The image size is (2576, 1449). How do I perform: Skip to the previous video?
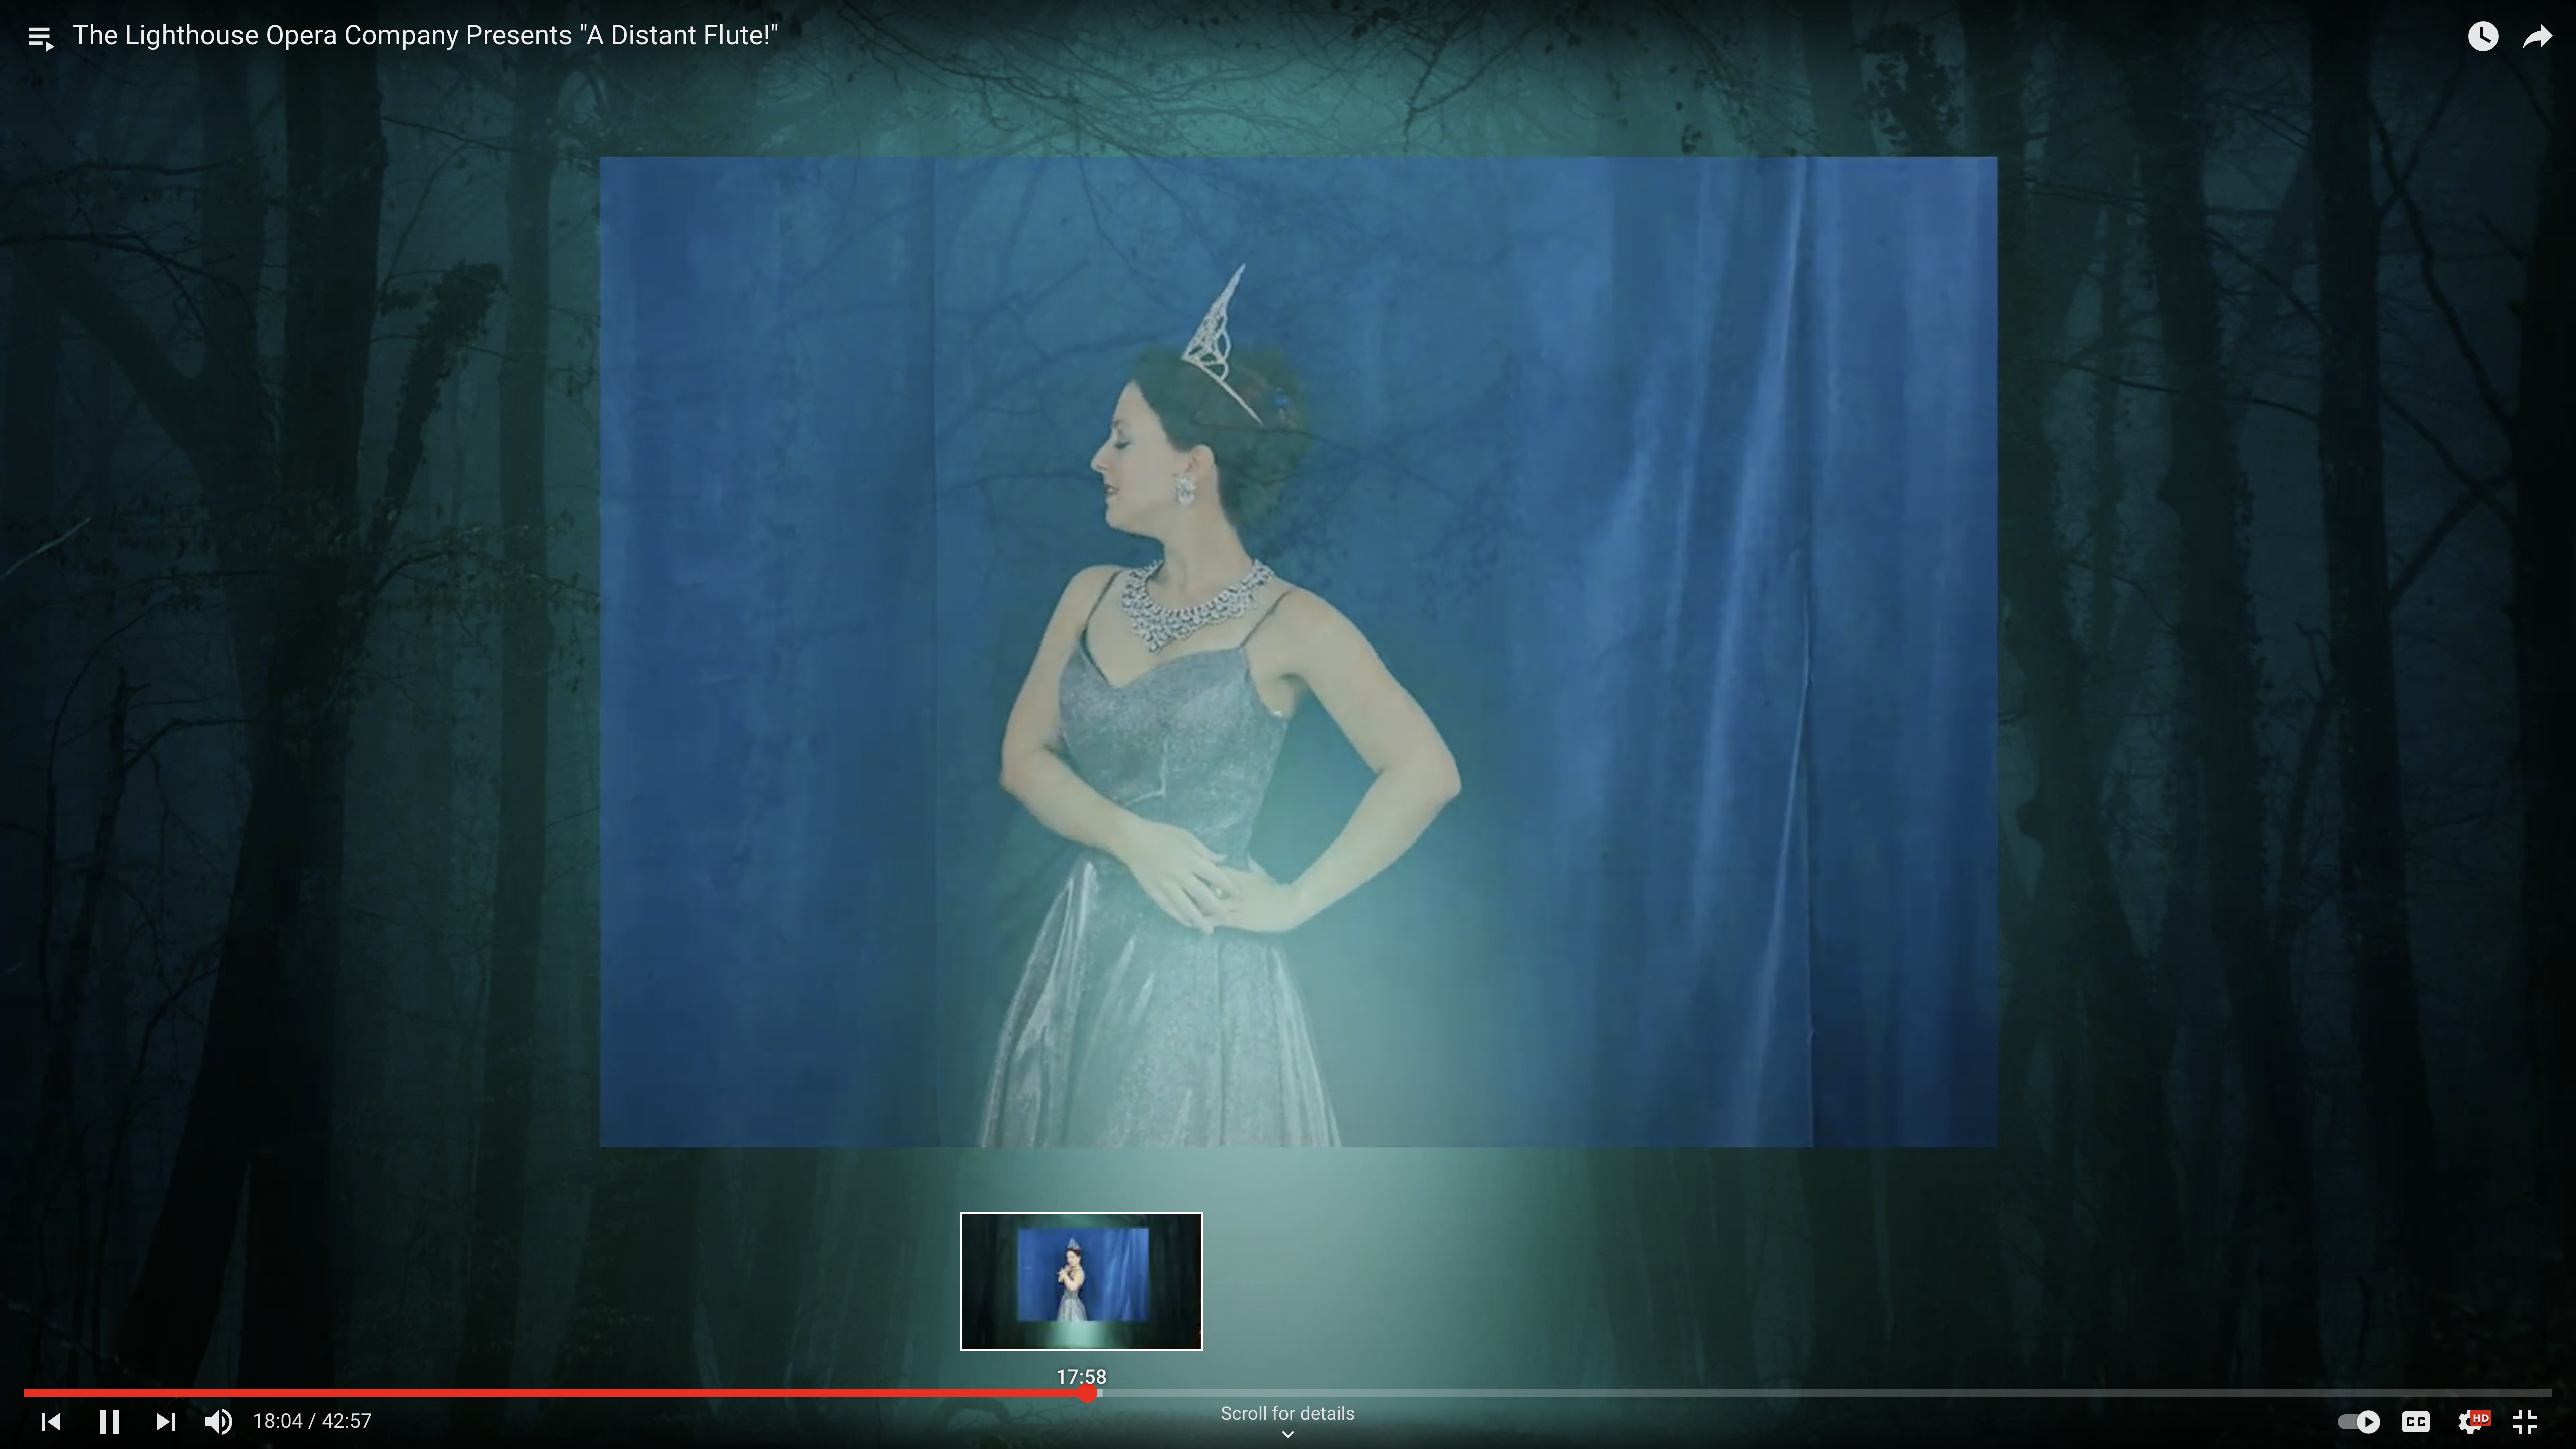[51, 1421]
